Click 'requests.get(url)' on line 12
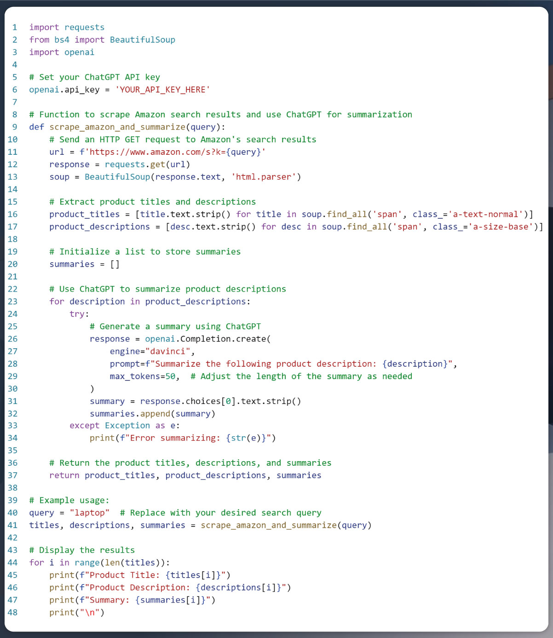Viewport: 553px width, 638px height. [147, 164]
